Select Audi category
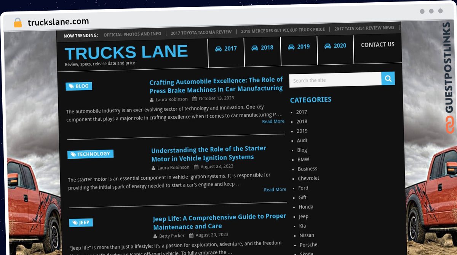 (302, 140)
